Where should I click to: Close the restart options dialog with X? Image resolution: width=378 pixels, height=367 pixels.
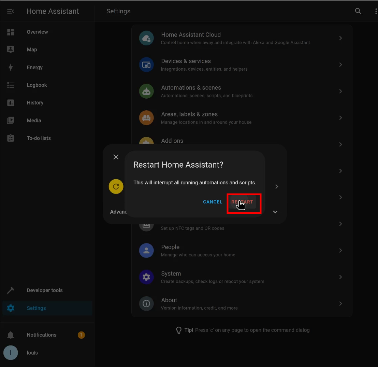(x=116, y=157)
